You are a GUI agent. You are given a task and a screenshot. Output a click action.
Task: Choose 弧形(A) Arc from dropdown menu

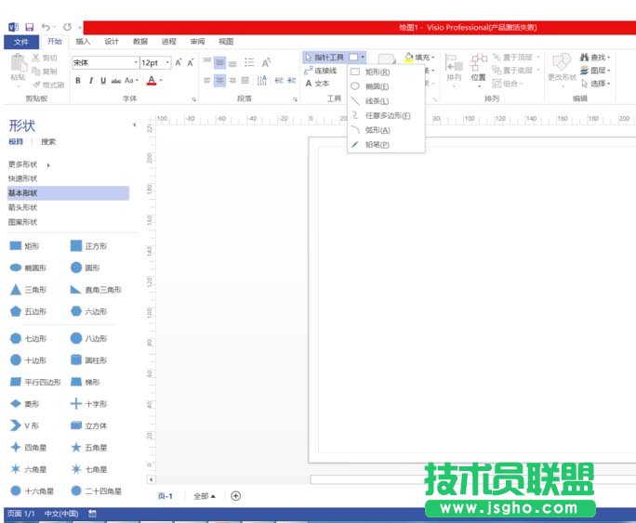tap(386, 130)
